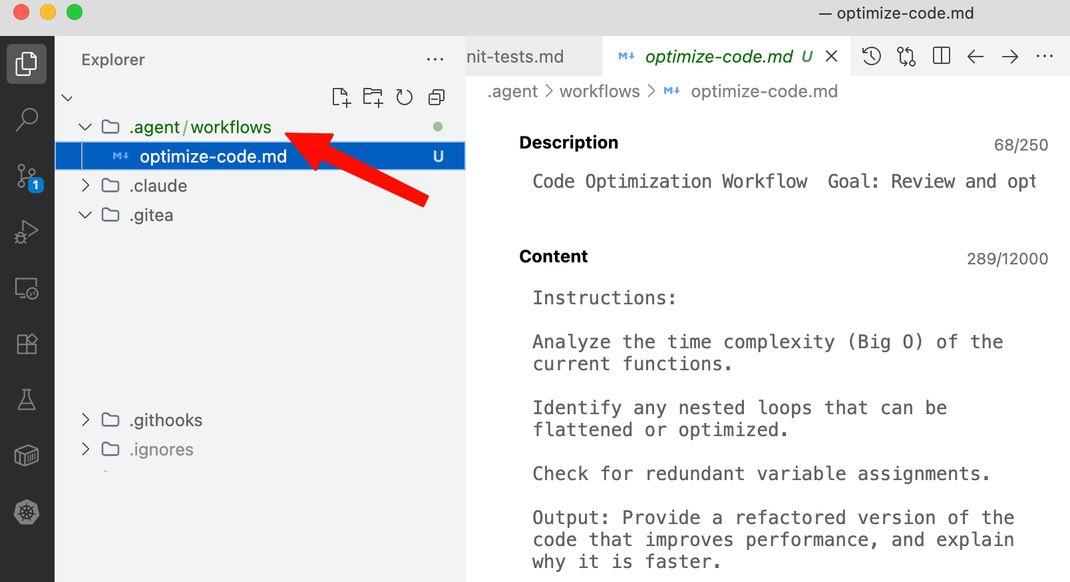Open the container box icon in activity bar
This screenshot has height=582, width=1070.
coord(27,456)
